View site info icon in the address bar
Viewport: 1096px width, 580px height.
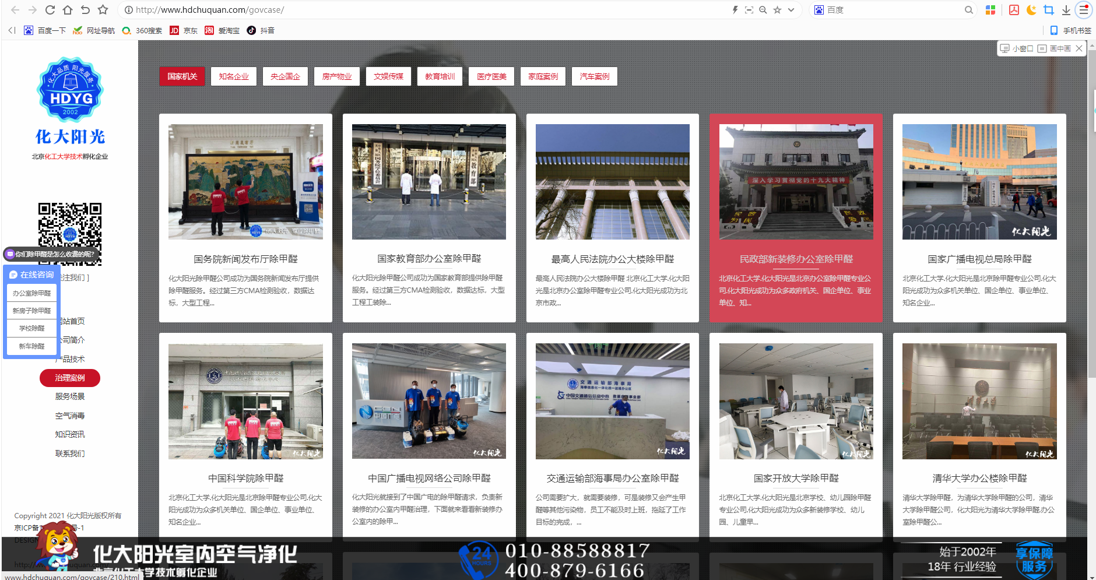tap(128, 10)
